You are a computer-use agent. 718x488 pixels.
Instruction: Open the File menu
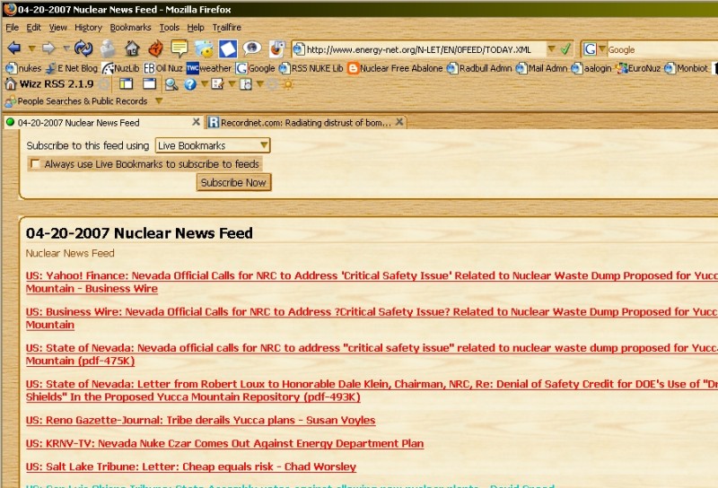(12, 28)
